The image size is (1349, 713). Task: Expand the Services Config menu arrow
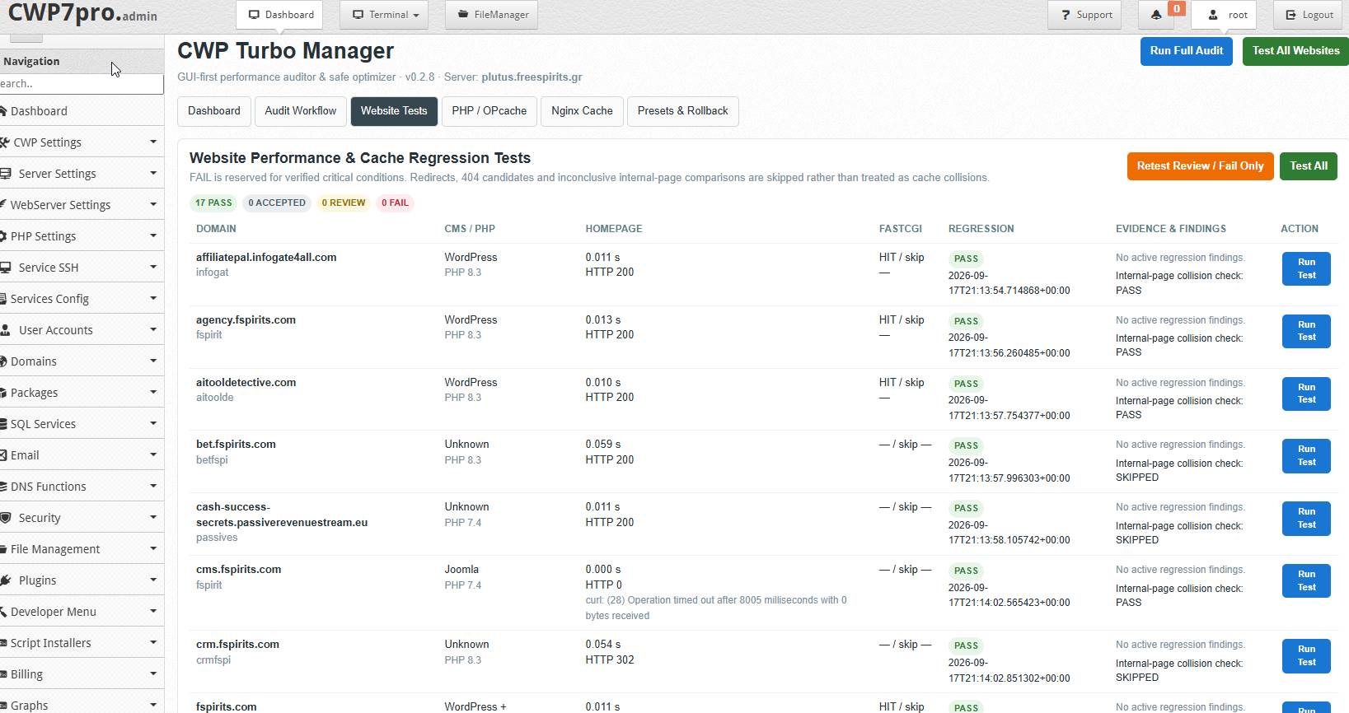(x=153, y=299)
